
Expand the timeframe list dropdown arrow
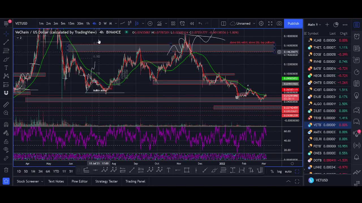click(x=116, y=23)
